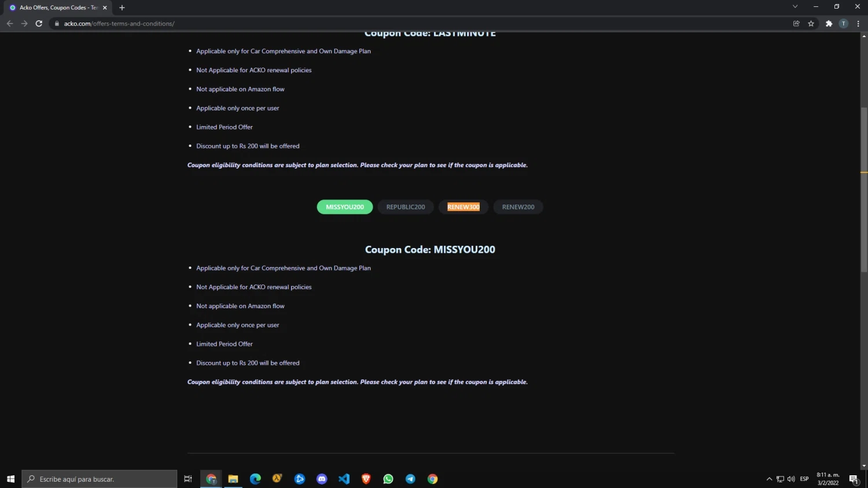This screenshot has height=488, width=868.
Task: Click 'Applicable only for Car Comprehensive' in LASTMINUTE section
Action: [284, 51]
